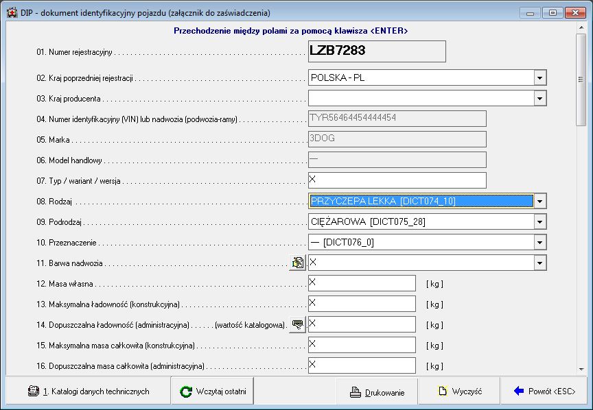Expand the Przeznaczenie dropdown arrow
The image size is (593, 410).
(x=540, y=242)
